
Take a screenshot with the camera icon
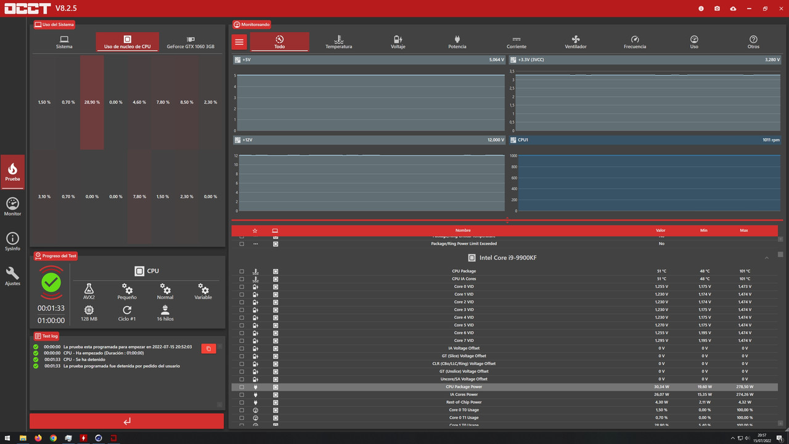717,9
